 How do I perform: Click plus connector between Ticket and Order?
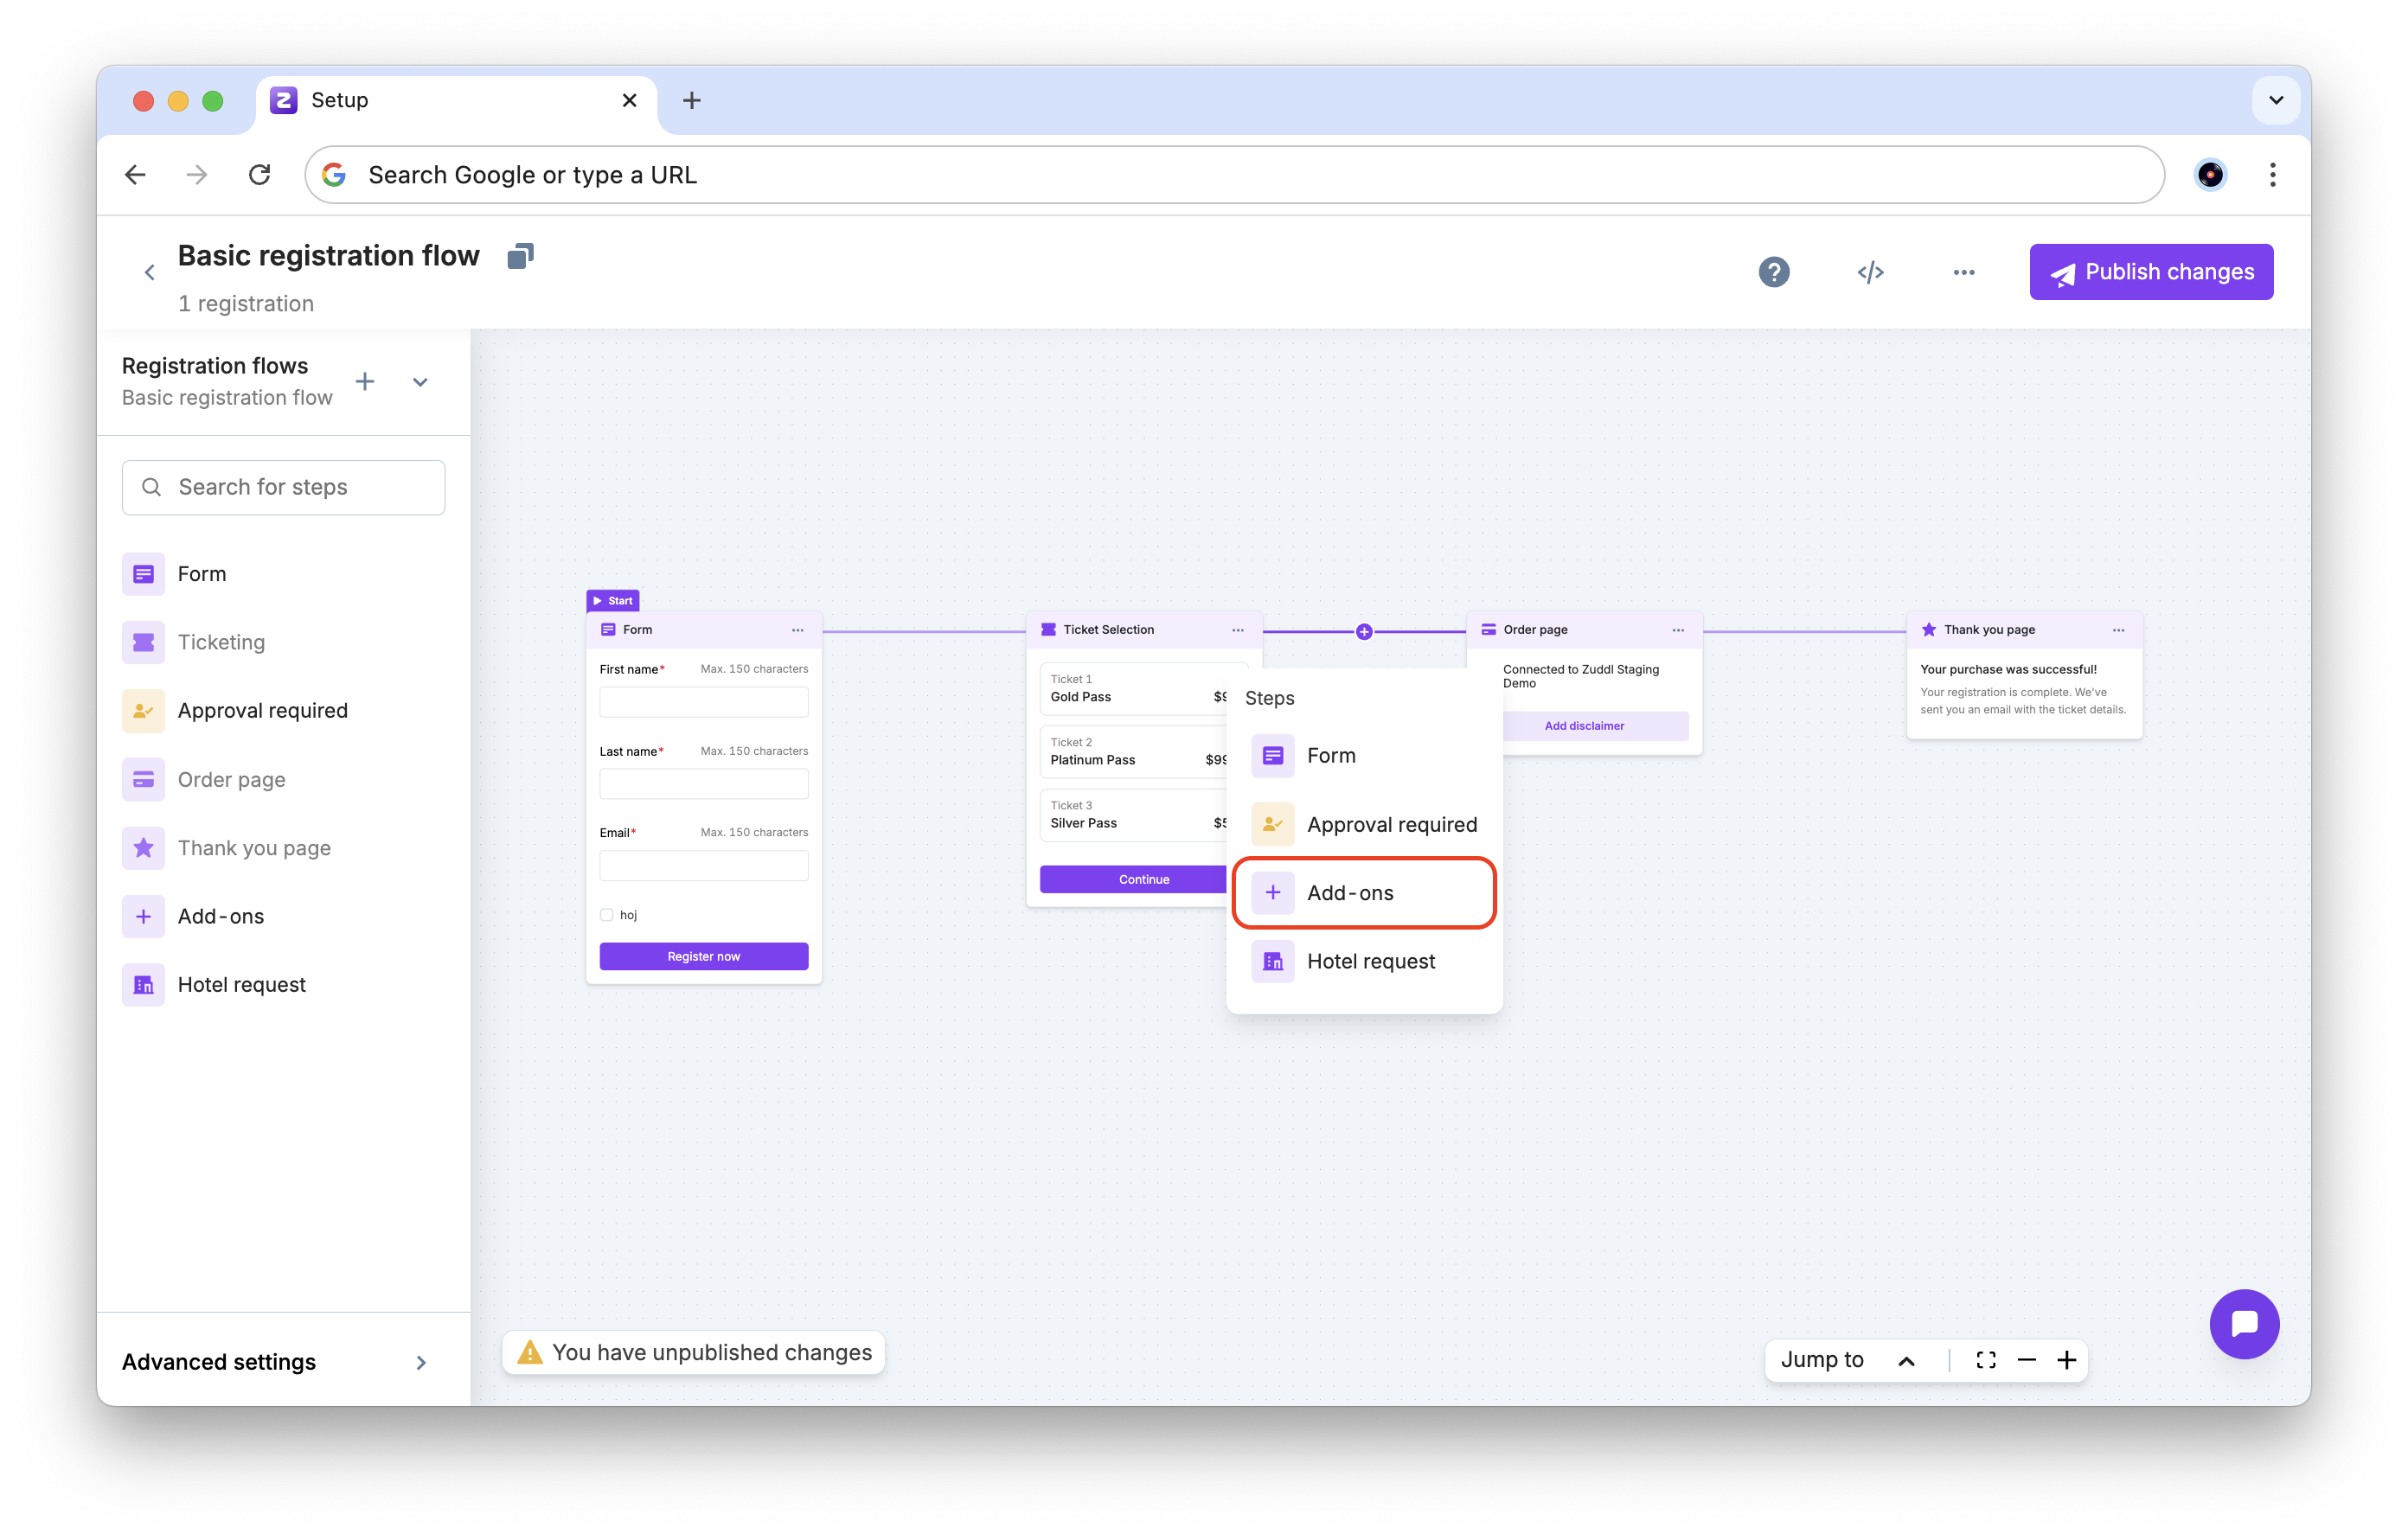[x=1364, y=632]
